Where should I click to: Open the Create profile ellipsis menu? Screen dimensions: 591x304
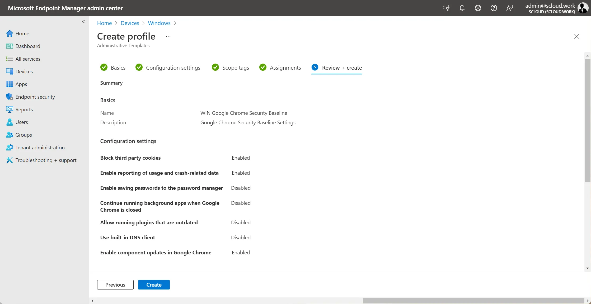pos(168,36)
